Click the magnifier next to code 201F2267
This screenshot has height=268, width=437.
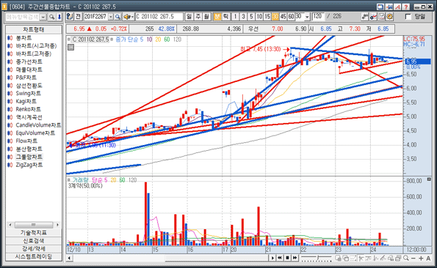(x=118, y=17)
